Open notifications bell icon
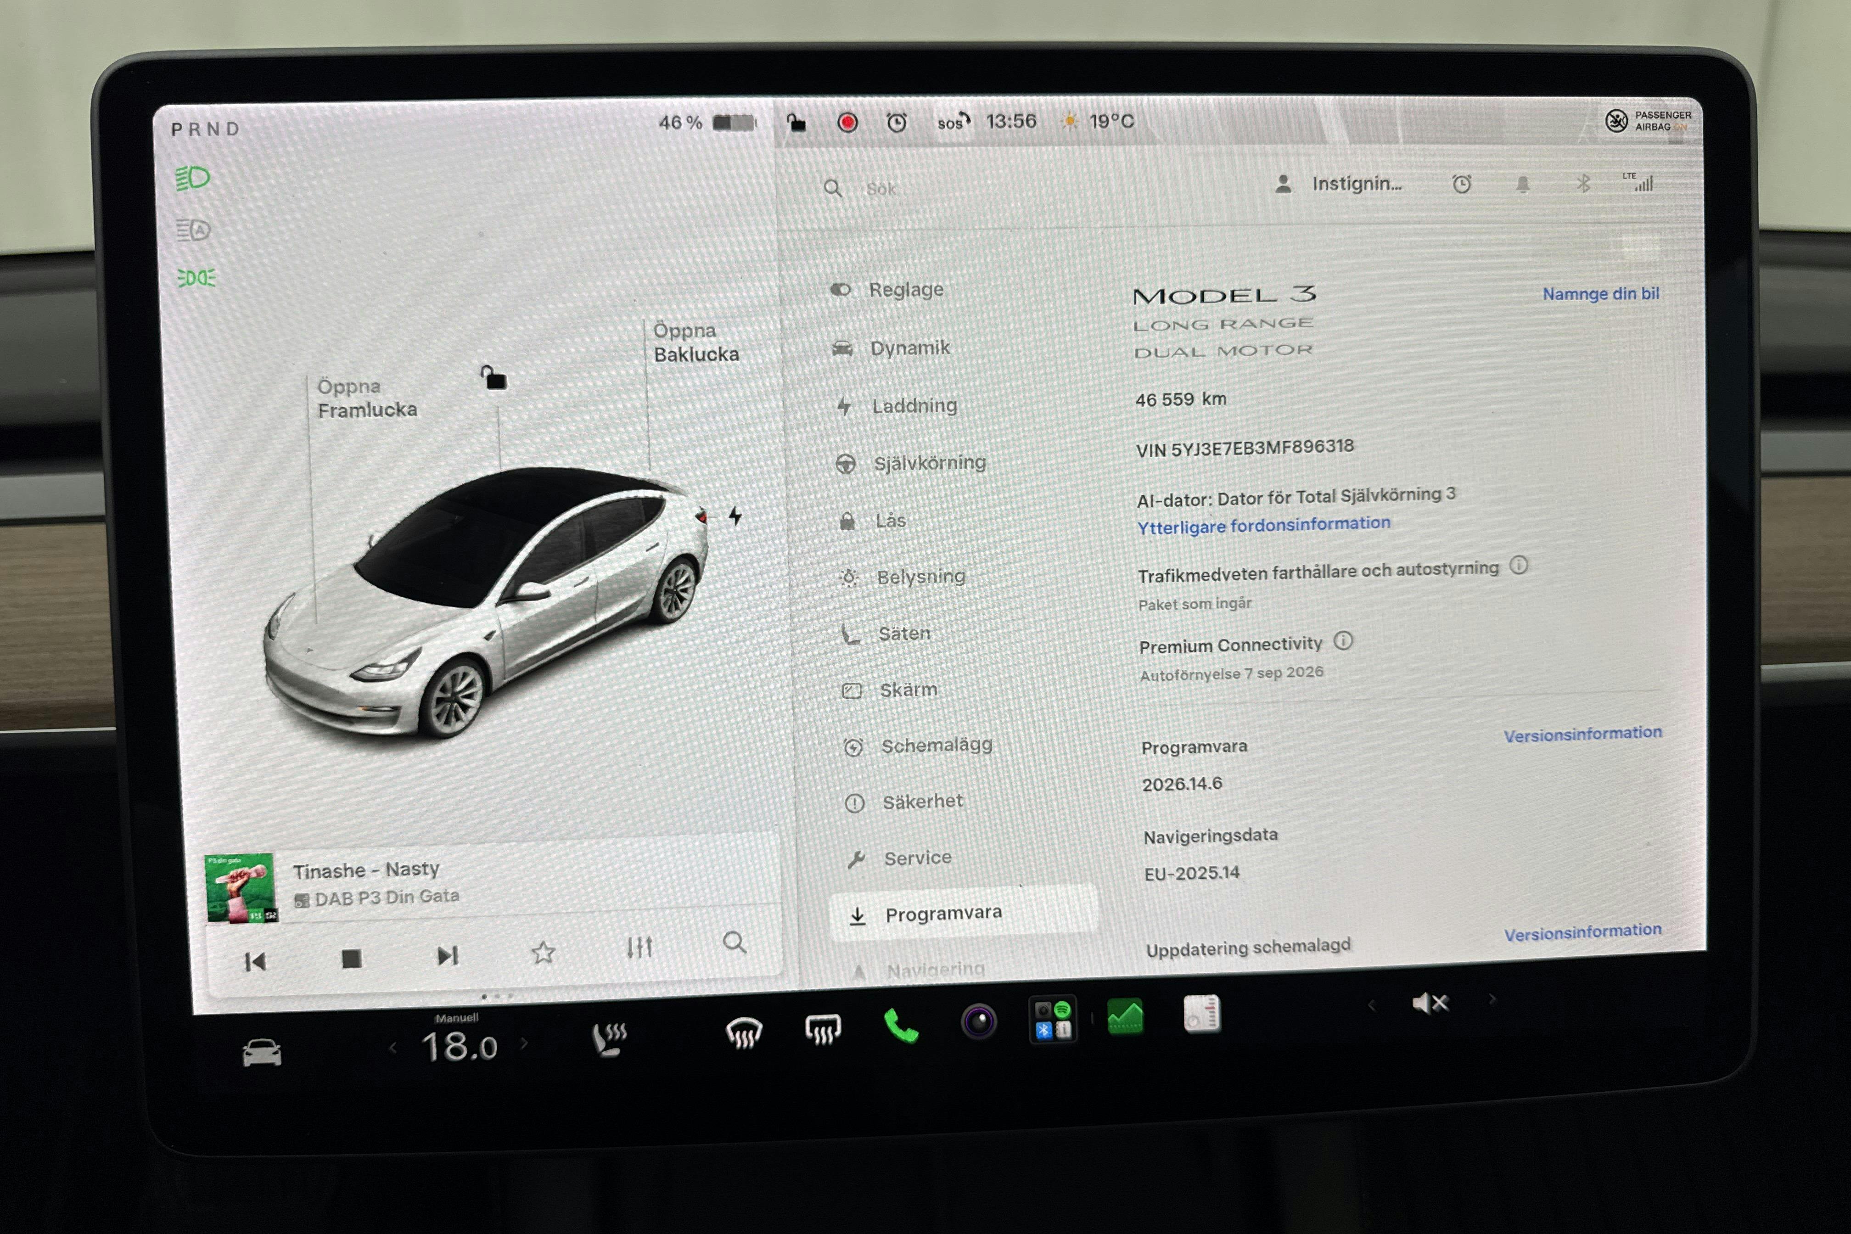Viewport: 1851px width, 1234px height. pyautogui.click(x=1523, y=184)
